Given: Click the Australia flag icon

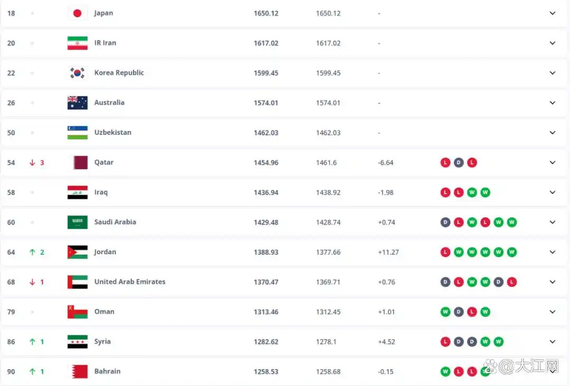Looking at the screenshot, I should click(78, 103).
